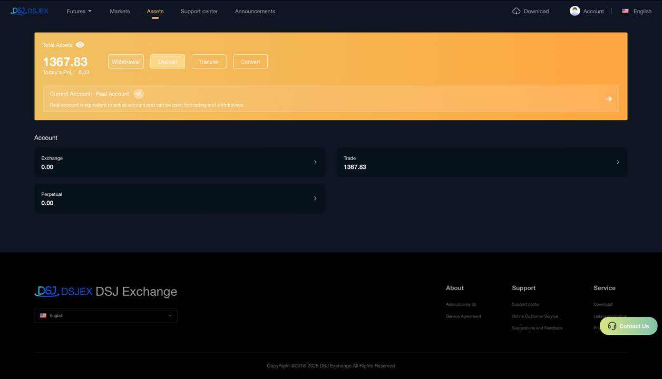Click the user avatar icon
This screenshot has width=662, height=379.
pyautogui.click(x=575, y=11)
